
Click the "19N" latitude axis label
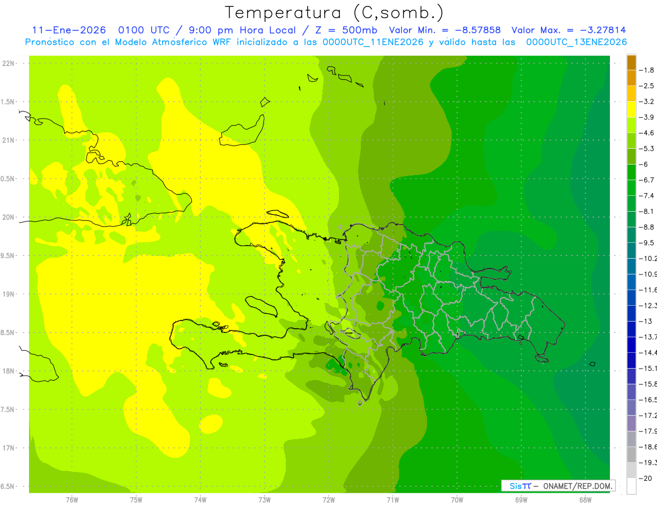coord(8,294)
